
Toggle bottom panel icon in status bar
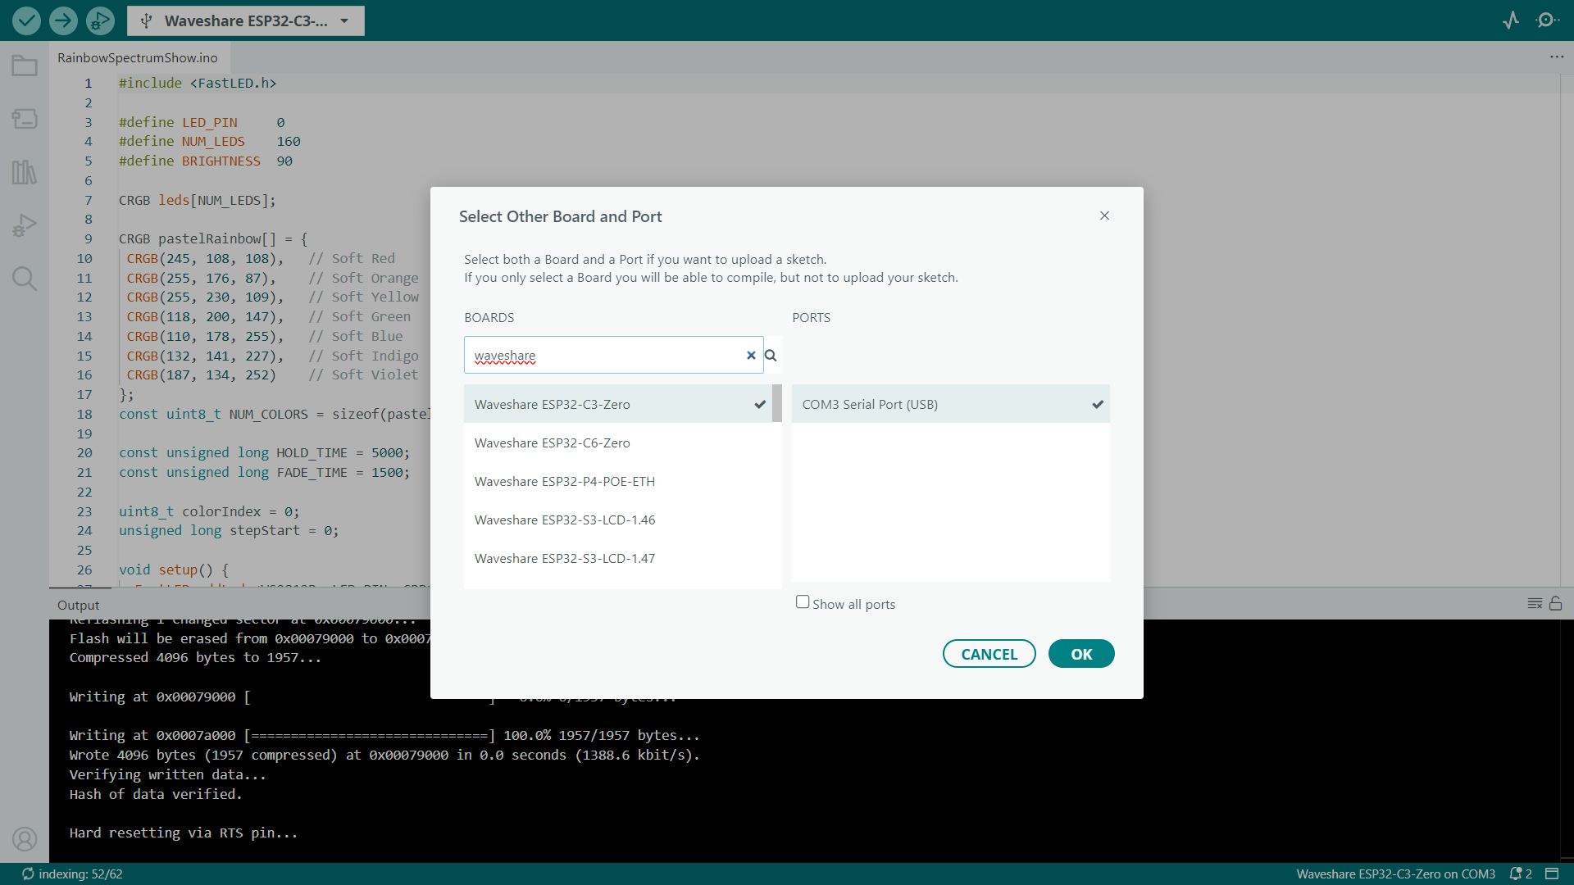(x=1552, y=874)
